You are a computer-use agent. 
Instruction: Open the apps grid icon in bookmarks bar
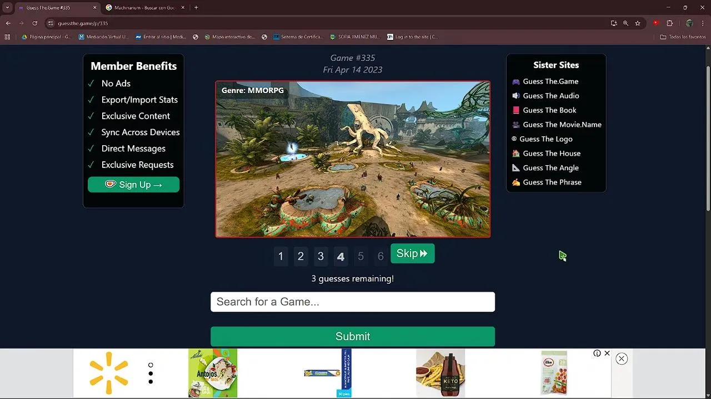(7, 37)
